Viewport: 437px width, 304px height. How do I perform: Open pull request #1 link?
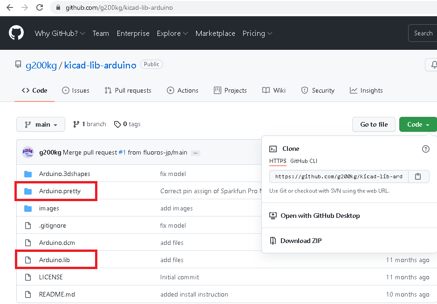(122, 153)
